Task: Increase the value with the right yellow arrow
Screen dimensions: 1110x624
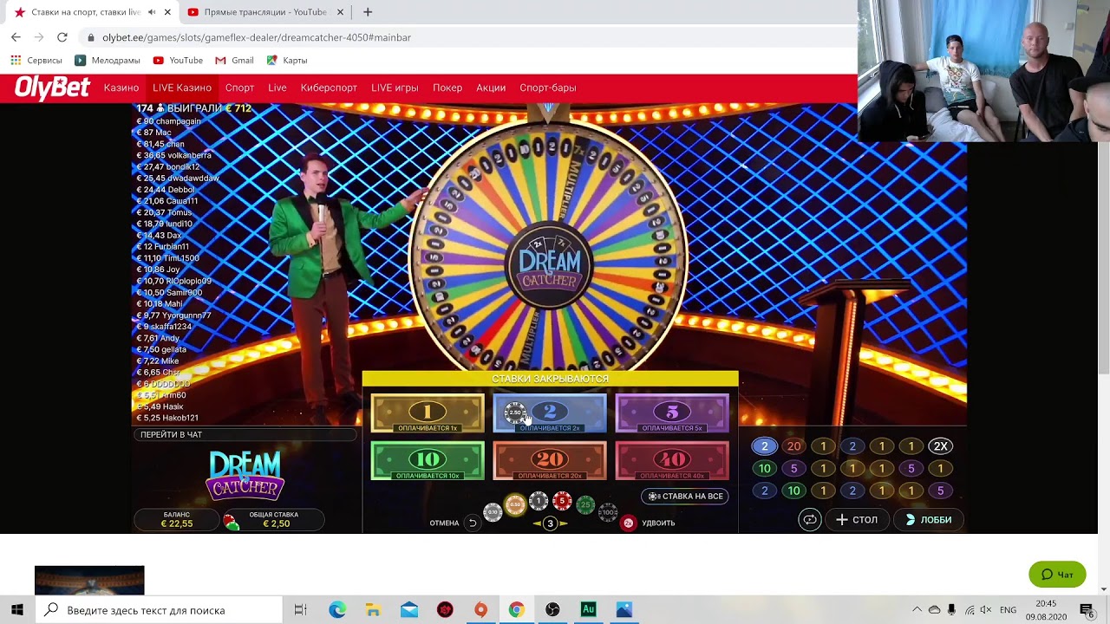Action: 564,523
